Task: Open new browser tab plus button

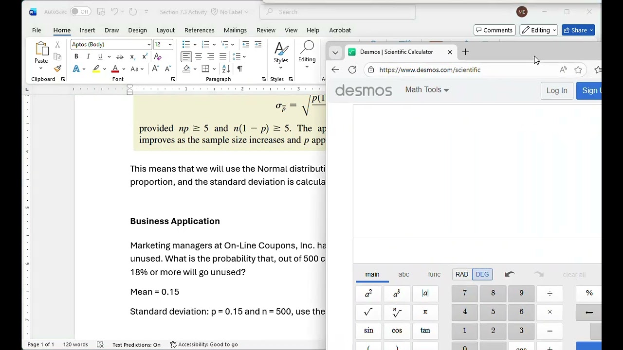Action: [x=465, y=52]
